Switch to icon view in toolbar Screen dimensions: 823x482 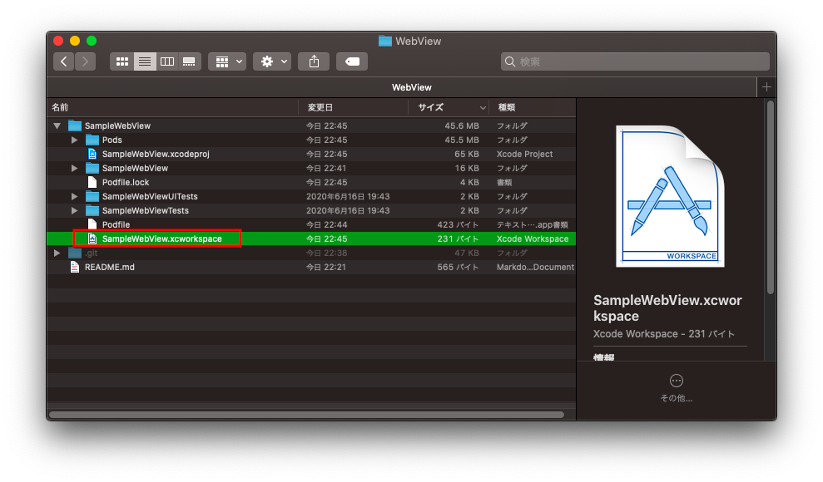[x=121, y=61]
